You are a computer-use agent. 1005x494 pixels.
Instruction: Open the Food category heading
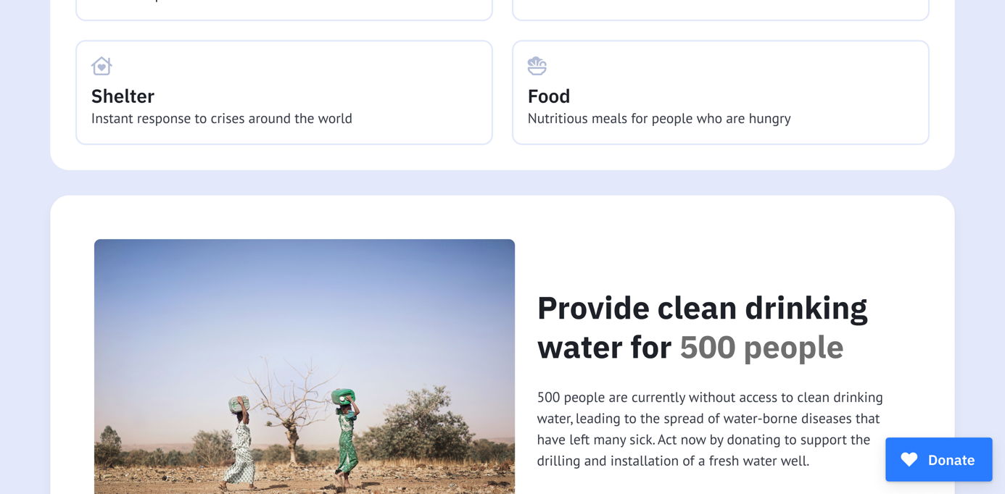[x=549, y=96]
